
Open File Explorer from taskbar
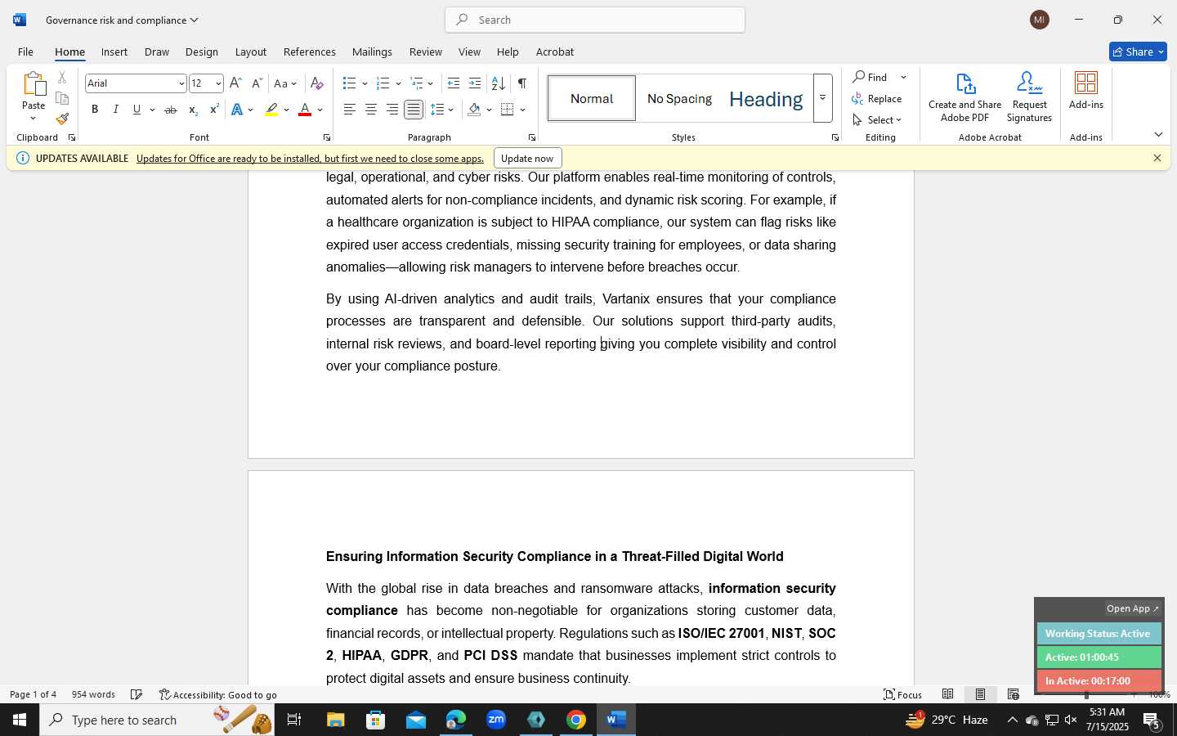click(336, 720)
